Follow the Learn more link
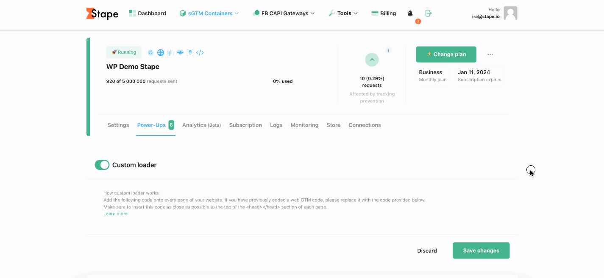This screenshot has width=604, height=278. 115,214
